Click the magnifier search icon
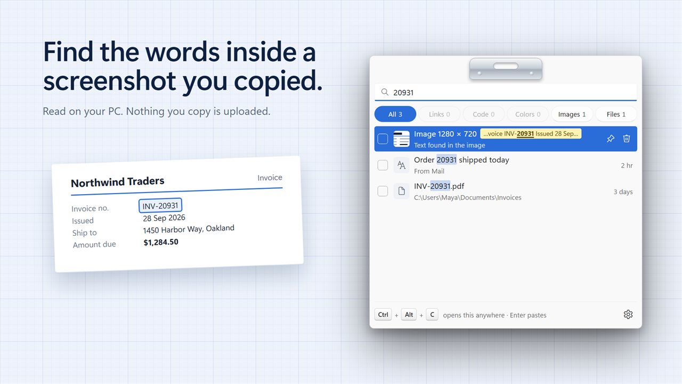The height and width of the screenshot is (384, 682). 385,92
